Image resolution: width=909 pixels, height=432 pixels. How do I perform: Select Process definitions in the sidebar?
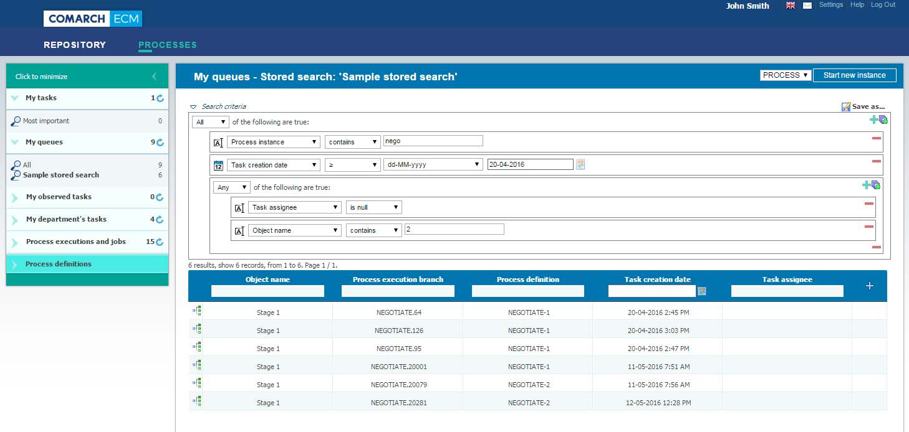click(59, 264)
